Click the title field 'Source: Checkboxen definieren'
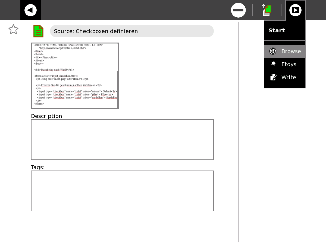This screenshot has width=326, height=244. (132, 31)
